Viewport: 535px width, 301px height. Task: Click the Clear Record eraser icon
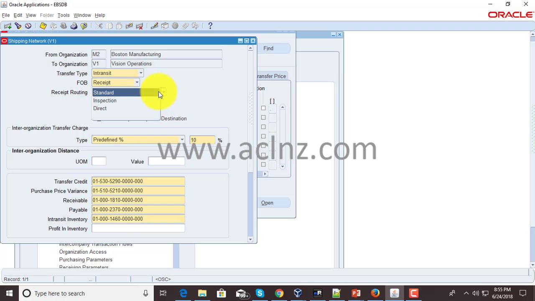(x=129, y=26)
